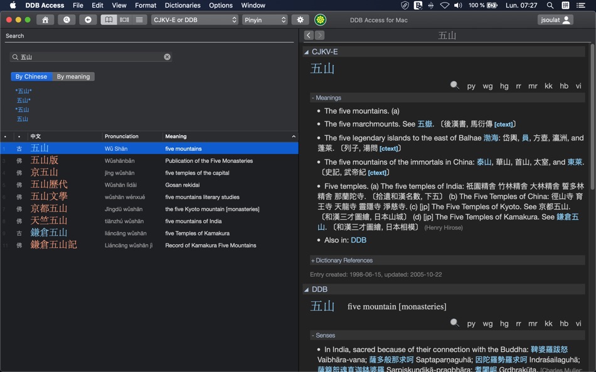Open the settings gear button
596x372 pixels.
pyautogui.click(x=301, y=20)
